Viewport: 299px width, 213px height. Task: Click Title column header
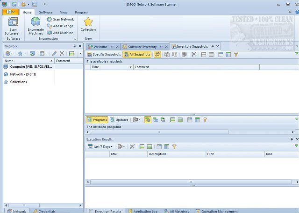[128, 154]
